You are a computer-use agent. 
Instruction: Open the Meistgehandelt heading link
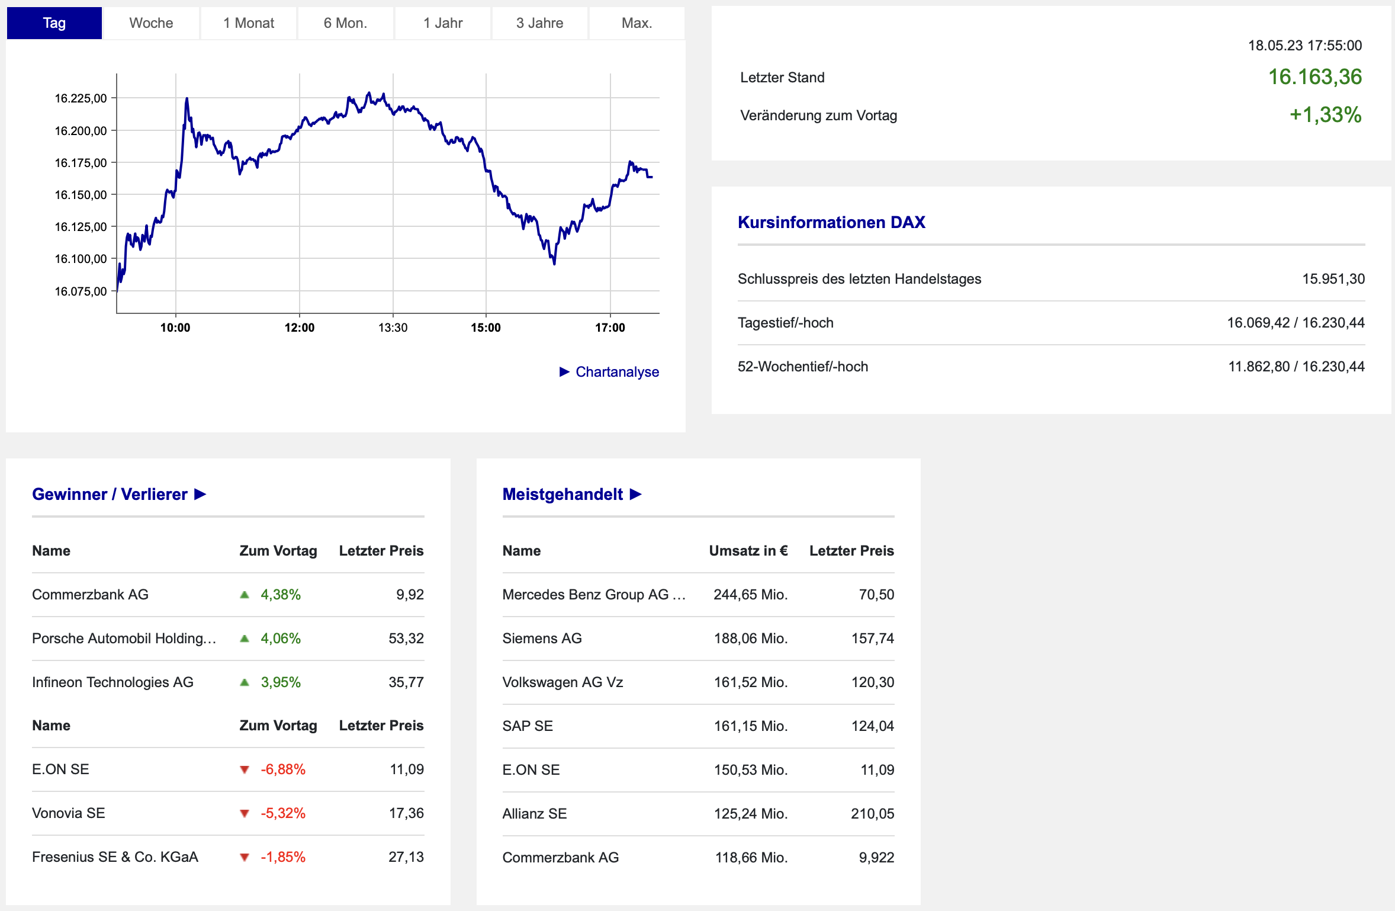(x=562, y=494)
